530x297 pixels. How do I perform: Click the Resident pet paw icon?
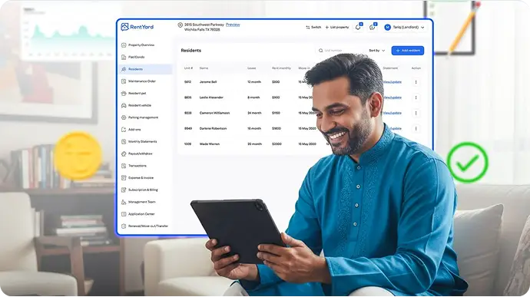[124, 94]
